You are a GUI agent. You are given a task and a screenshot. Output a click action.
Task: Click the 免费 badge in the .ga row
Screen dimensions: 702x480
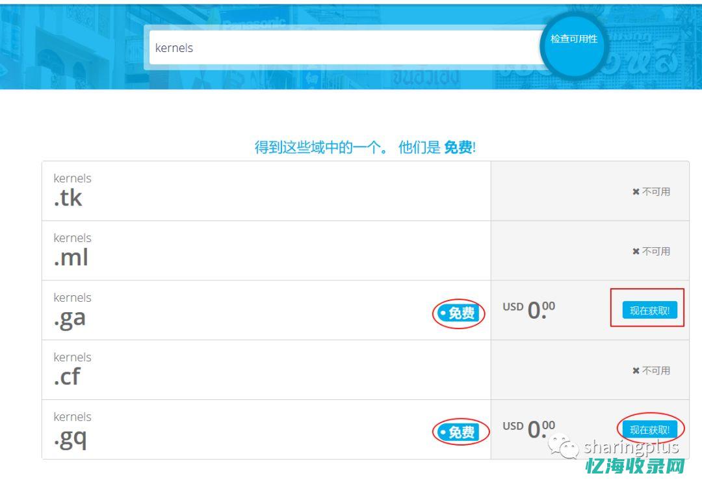click(459, 313)
